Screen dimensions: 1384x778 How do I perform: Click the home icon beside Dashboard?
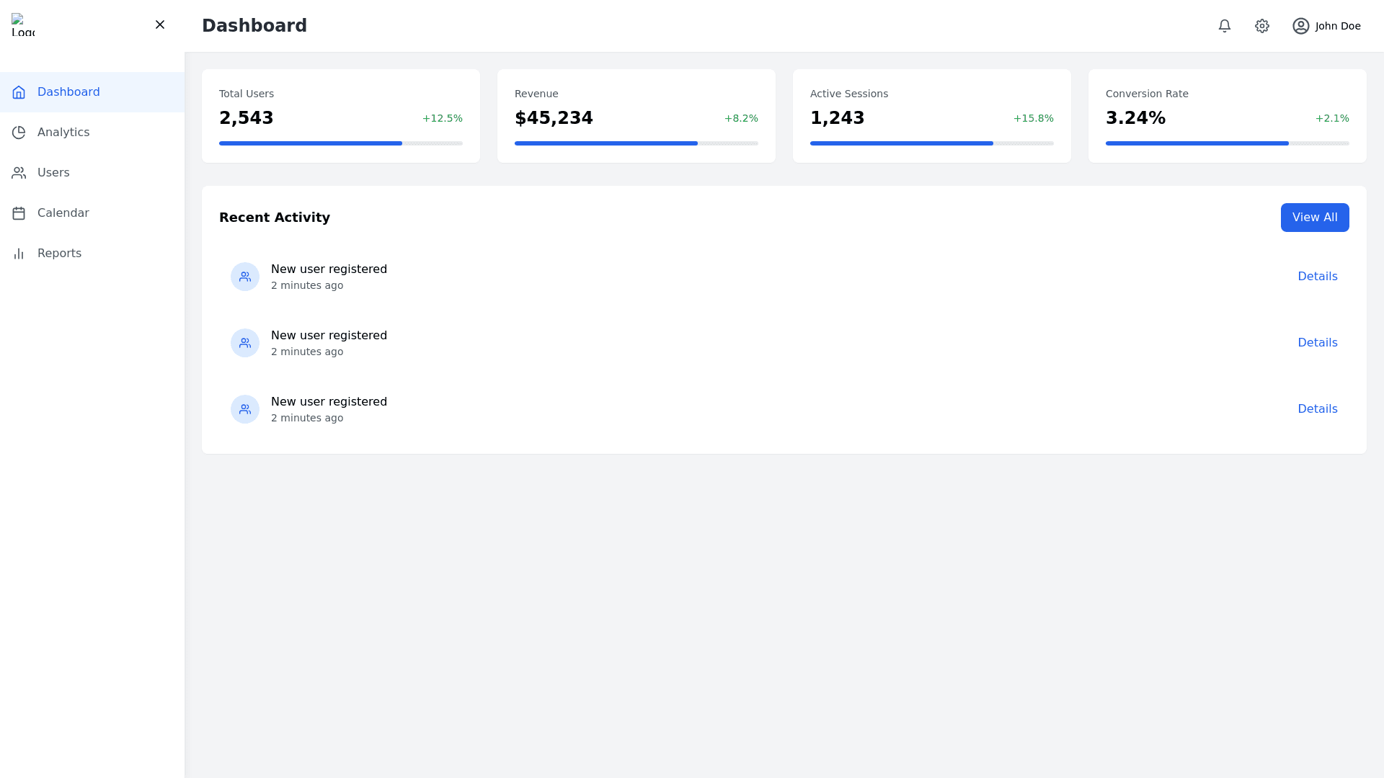click(x=19, y=92)
